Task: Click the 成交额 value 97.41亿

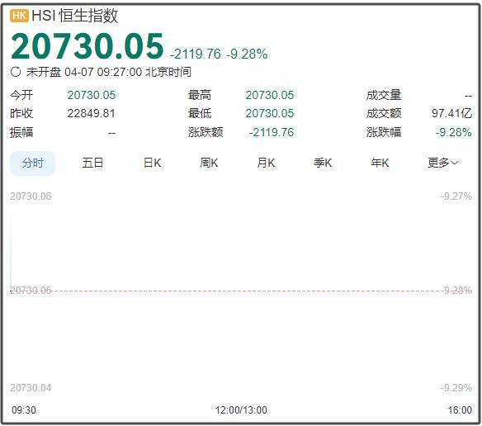Action: click(451, 113)
